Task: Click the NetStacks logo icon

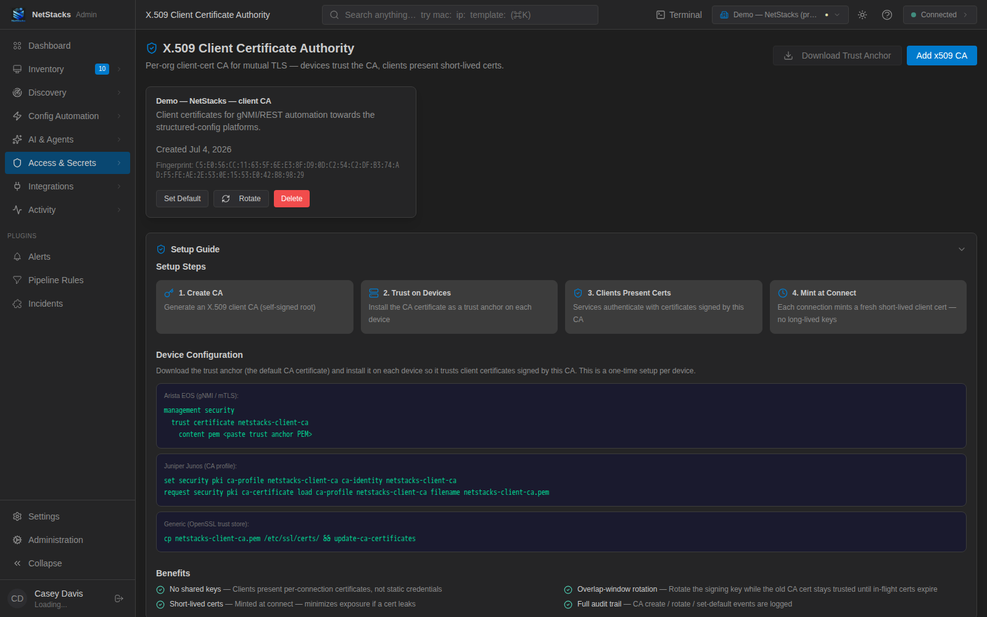Action: 19,14
